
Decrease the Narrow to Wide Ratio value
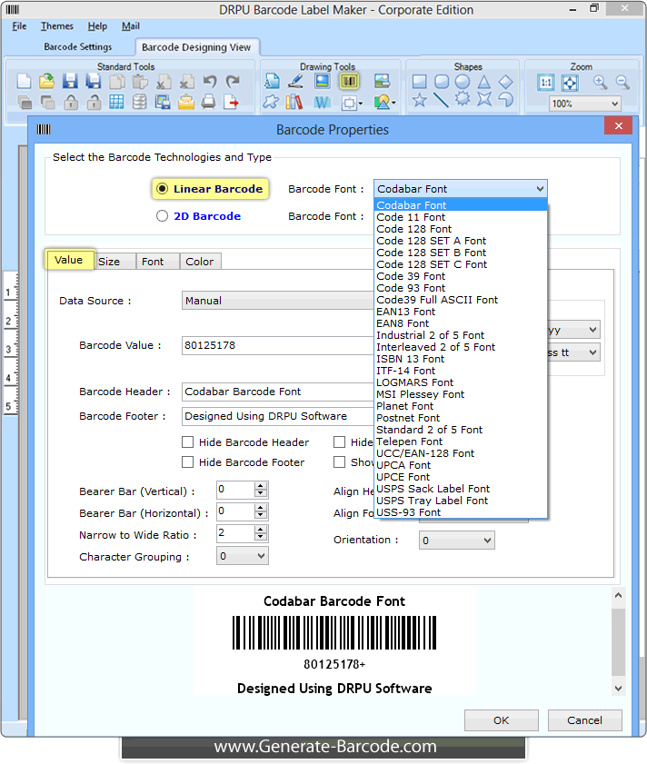pos(261,537)
